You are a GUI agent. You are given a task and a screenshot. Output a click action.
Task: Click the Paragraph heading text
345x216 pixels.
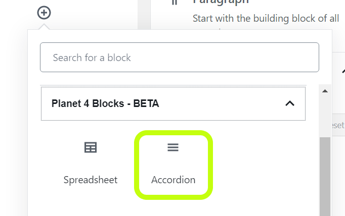click(x=221, y=2)
